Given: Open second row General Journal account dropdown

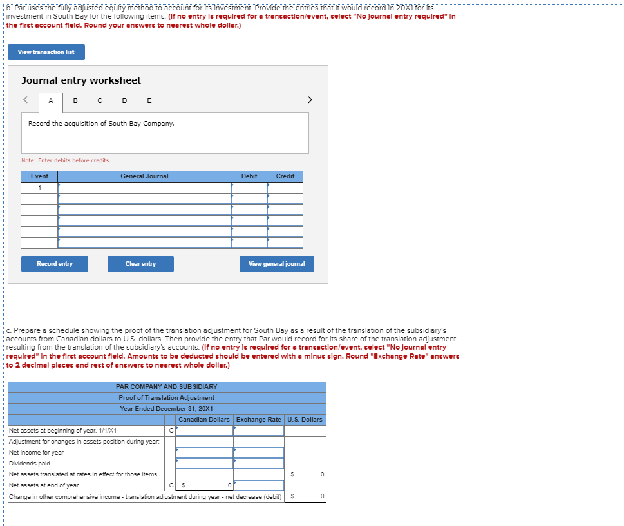Looking at the screenshot, I should tap(144, 199).
